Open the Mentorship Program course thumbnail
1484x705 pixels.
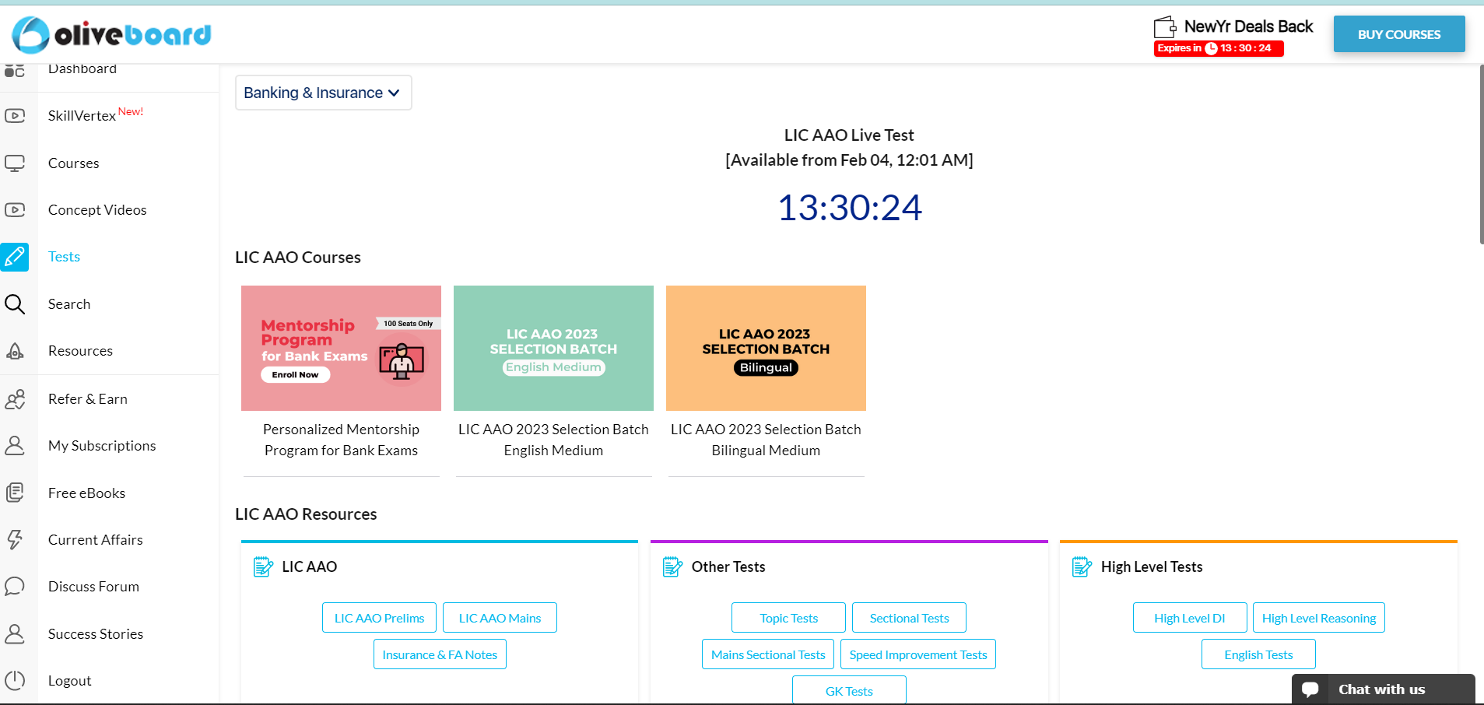coord(340,348)
